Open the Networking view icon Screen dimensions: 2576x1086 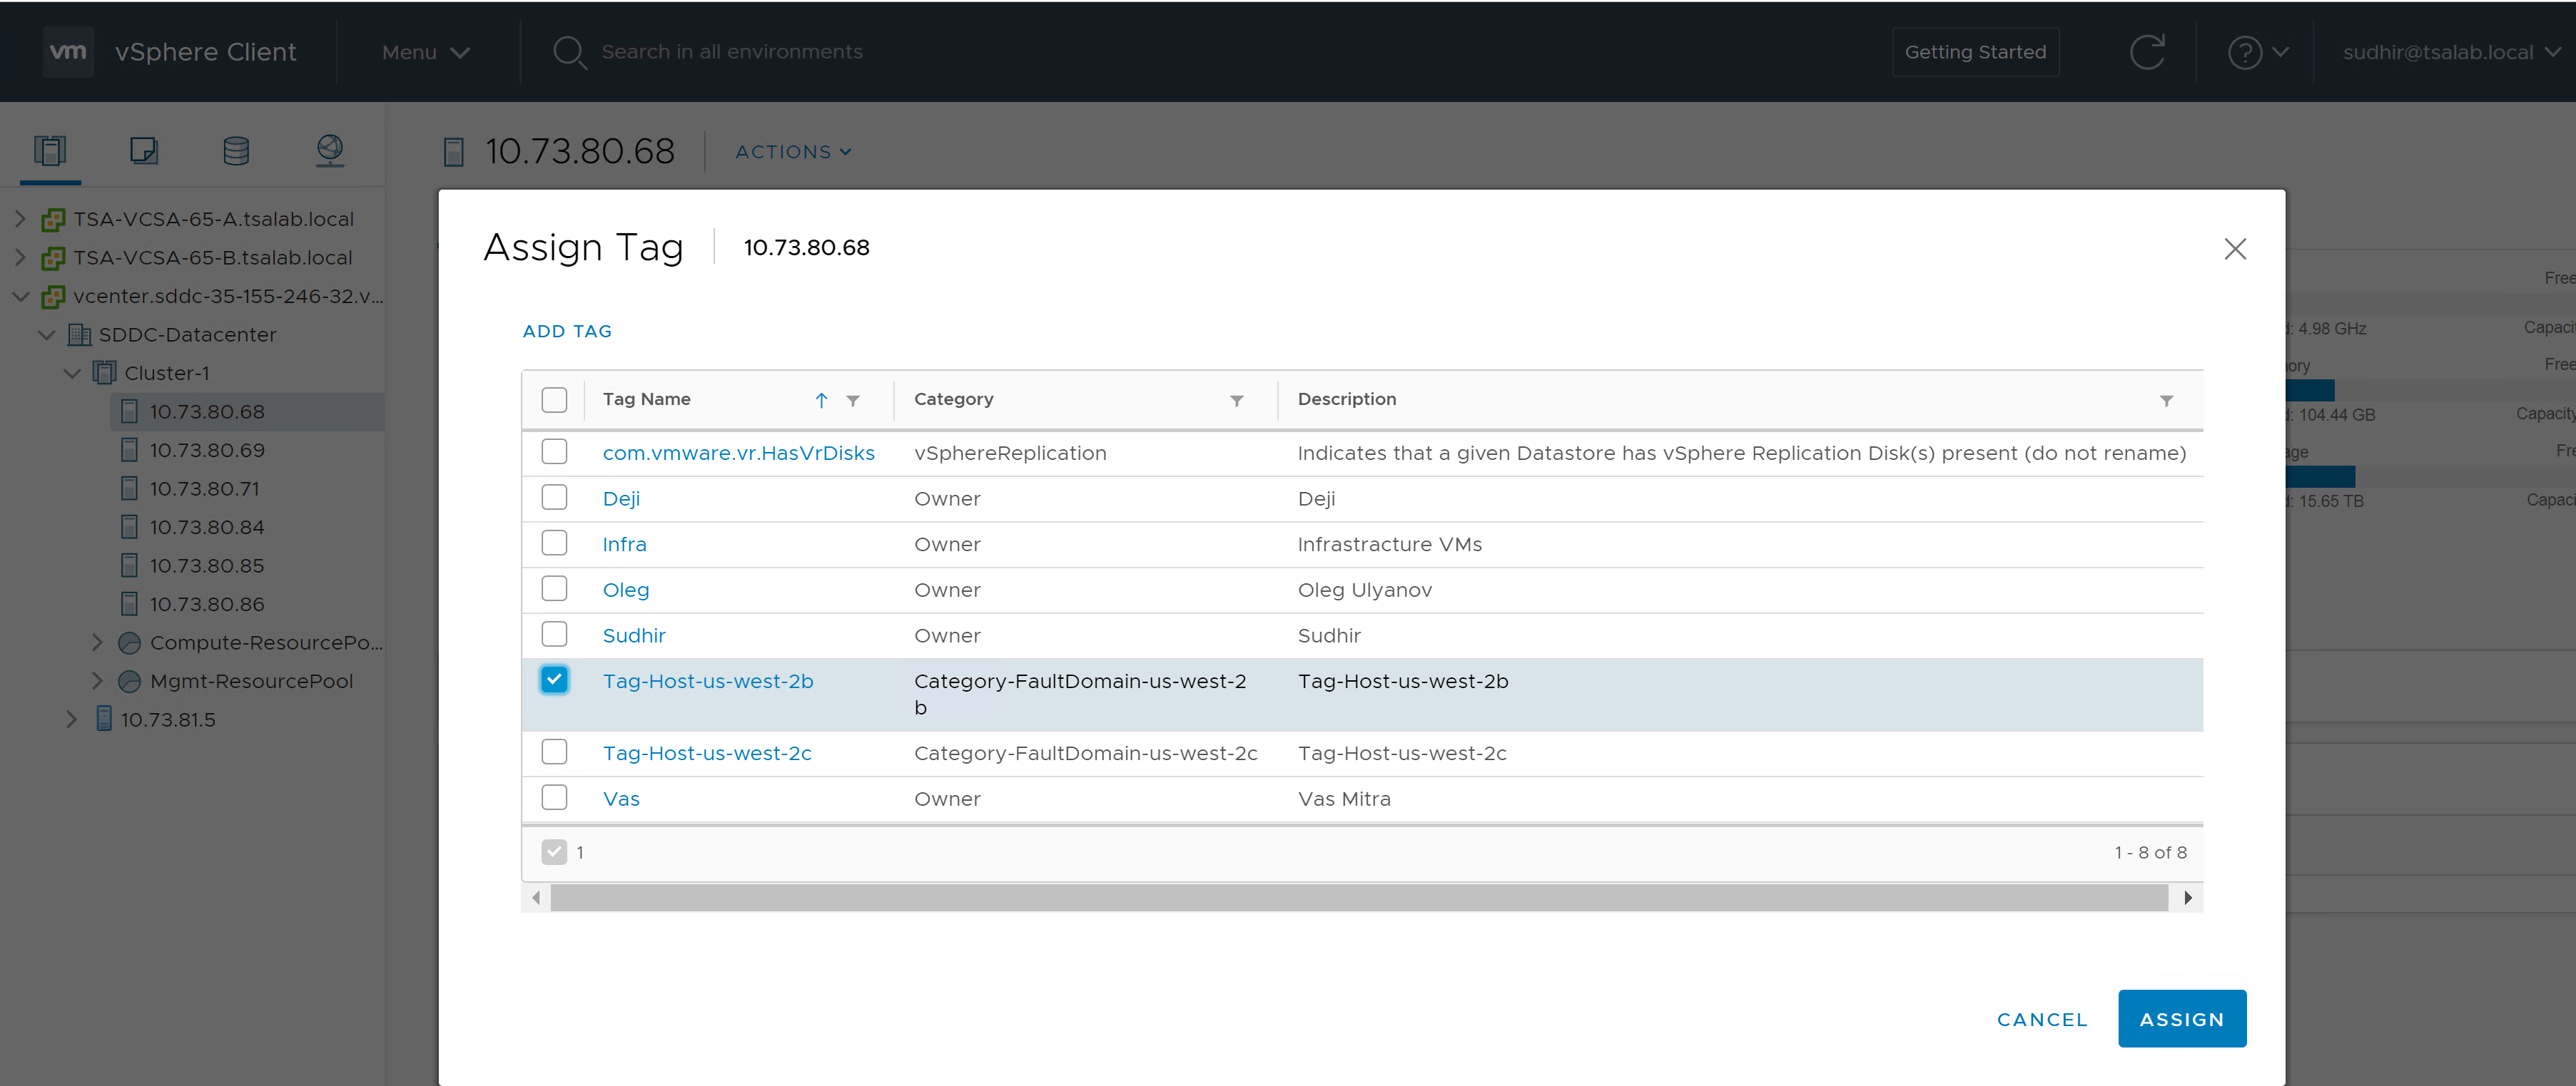(330, 151)
